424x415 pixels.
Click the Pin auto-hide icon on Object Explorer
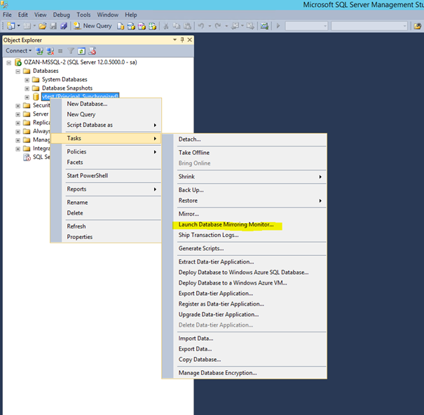pos(182,40)
